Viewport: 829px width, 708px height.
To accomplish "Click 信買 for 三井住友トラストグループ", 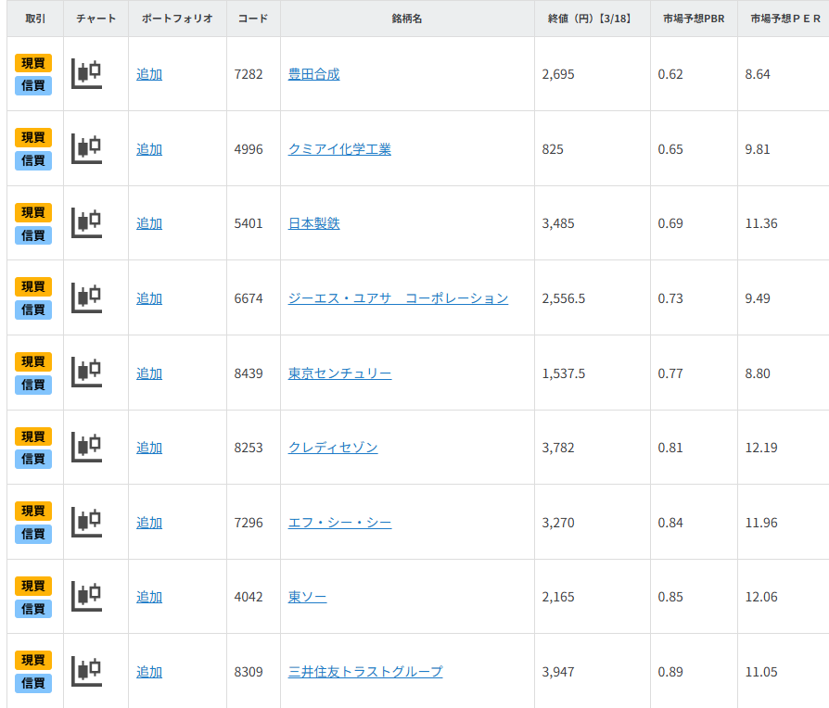I will click(x=33, y=684).
